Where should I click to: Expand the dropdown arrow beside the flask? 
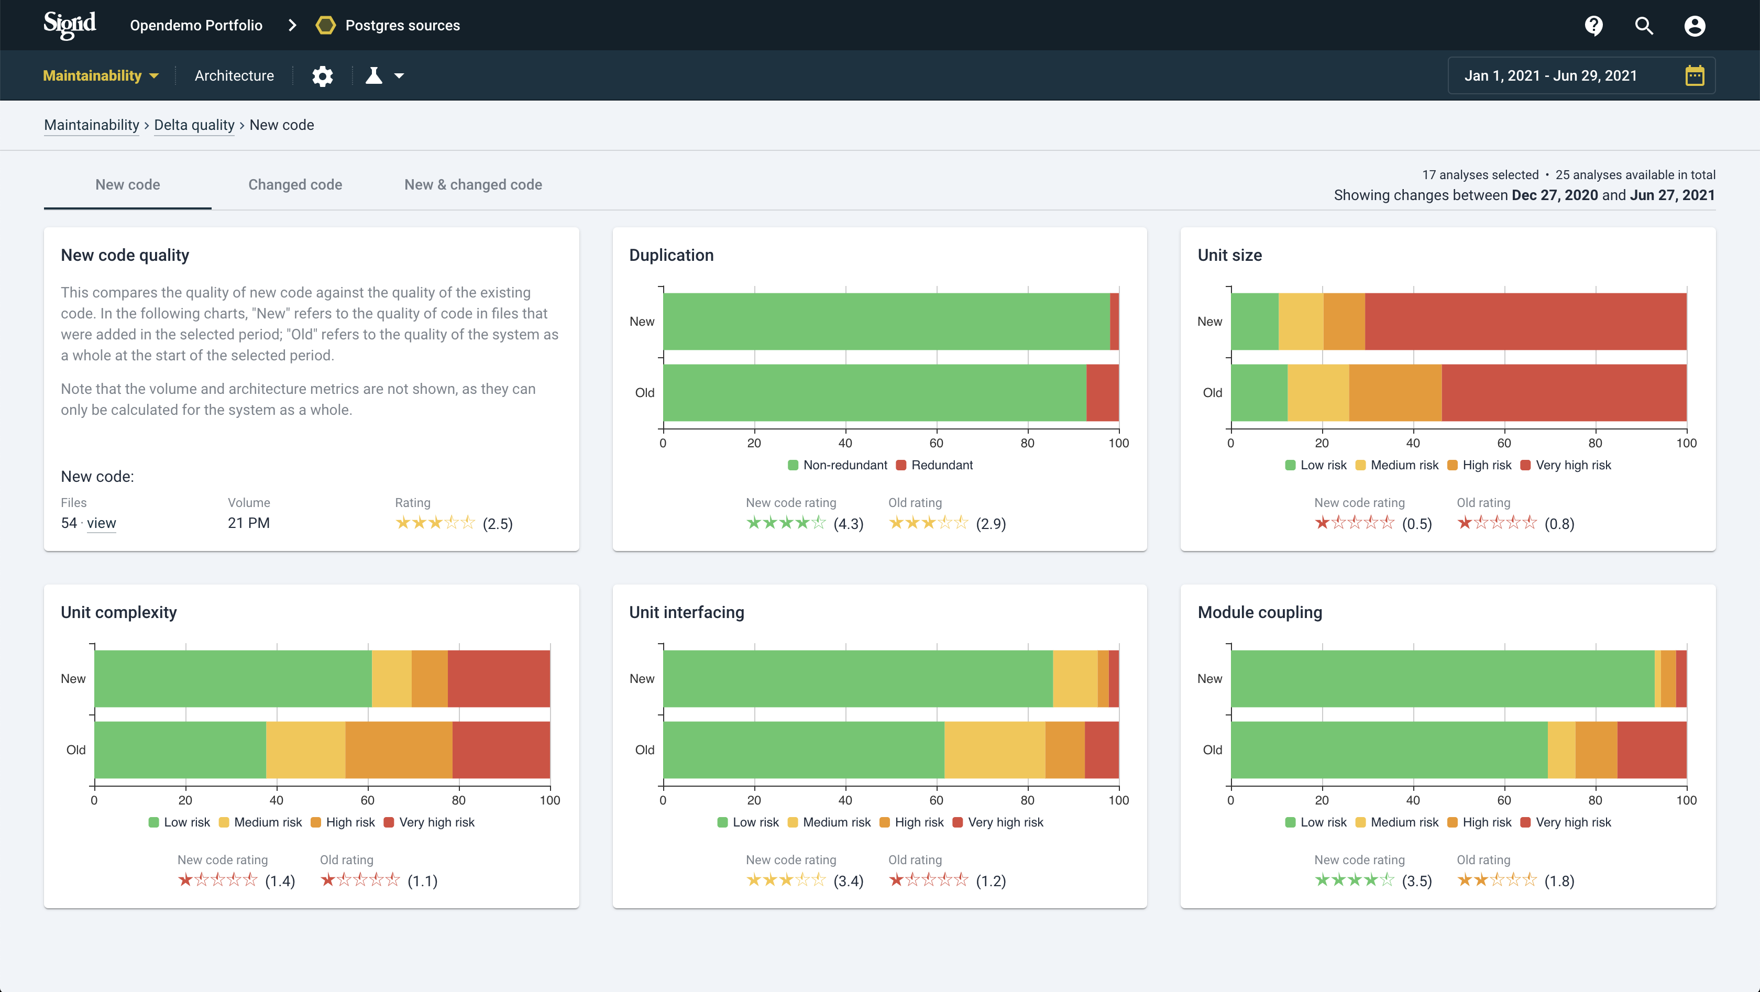pyautogui.click(x=399, y=76)
